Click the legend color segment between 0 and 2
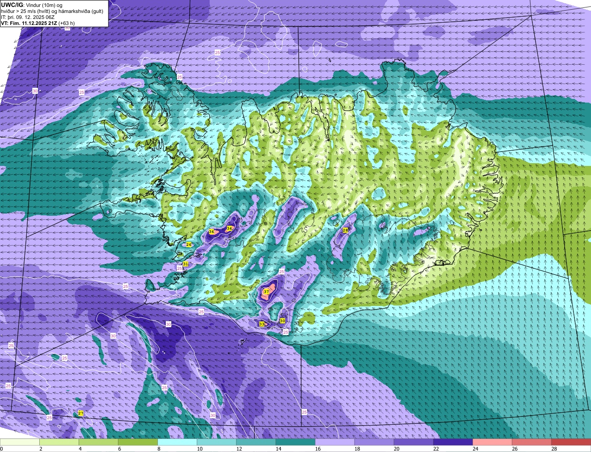Image resolution: width=591 pixels, height=452 pixels. 20,442
